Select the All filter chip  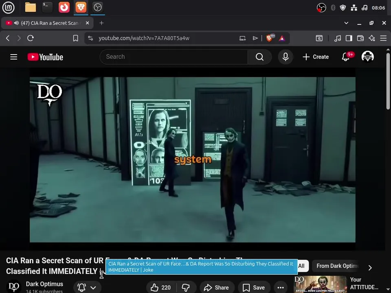(x=302, y=266)
